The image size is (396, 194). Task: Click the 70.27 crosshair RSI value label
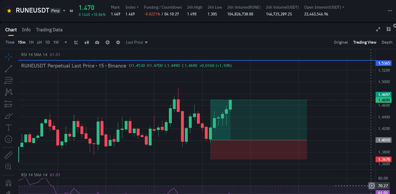tap(383, 186)
